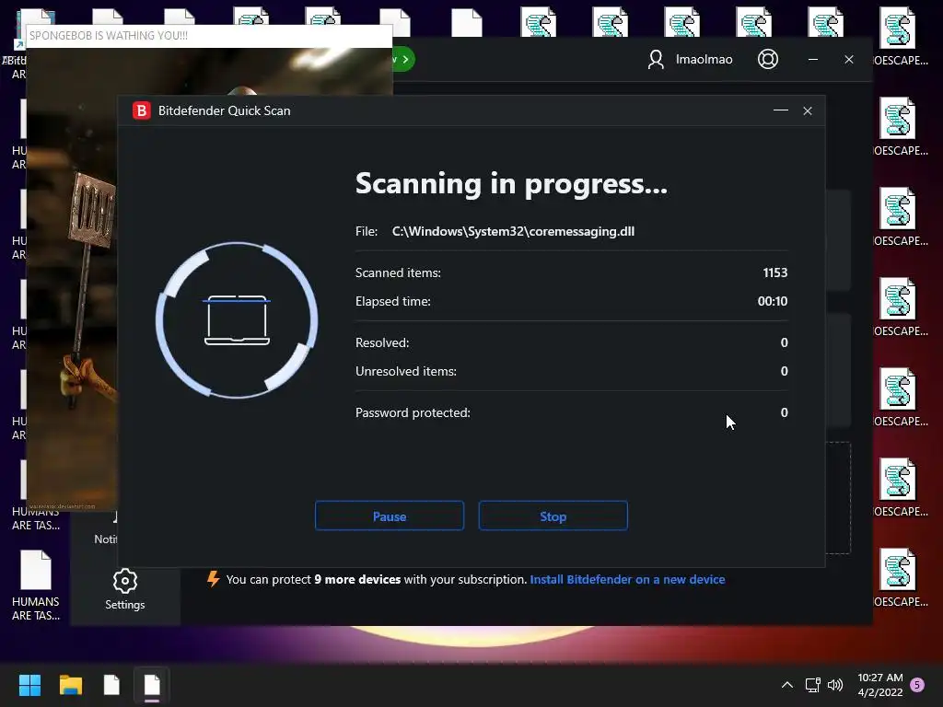
Task: Select the elapsed time value 00:10
Action: pyautogui.click(x=773, y=301)
